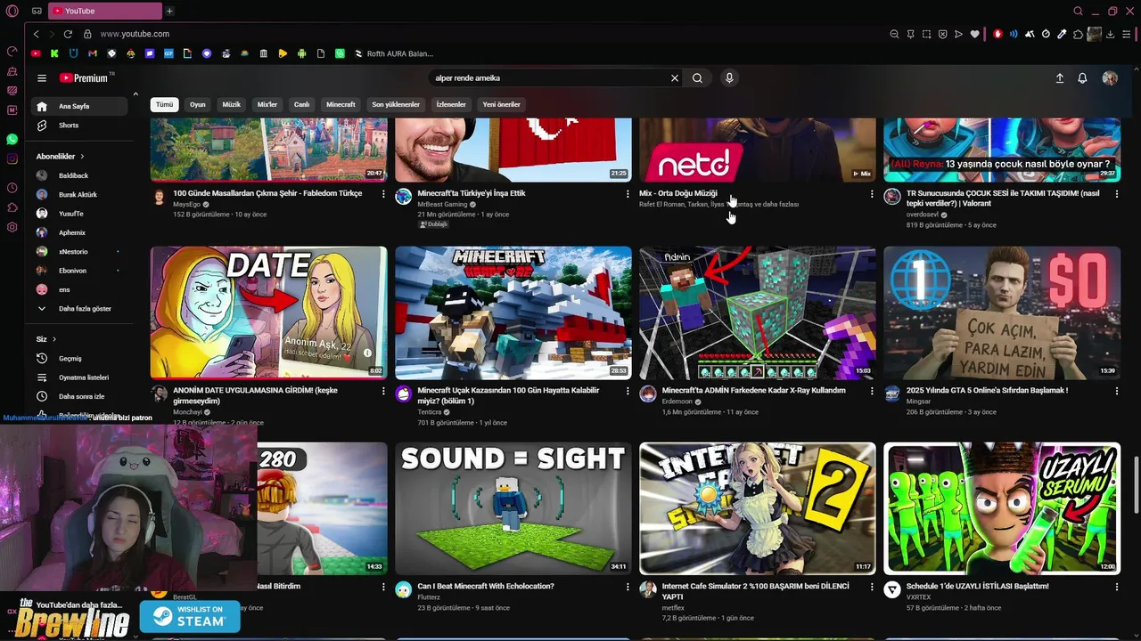Click the Opera GX logo menu
This screenshot has width=1141, height=641.
point(12,11)
